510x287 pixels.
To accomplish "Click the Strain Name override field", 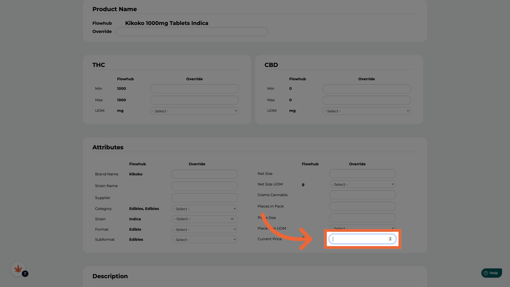I will [204, 186].
